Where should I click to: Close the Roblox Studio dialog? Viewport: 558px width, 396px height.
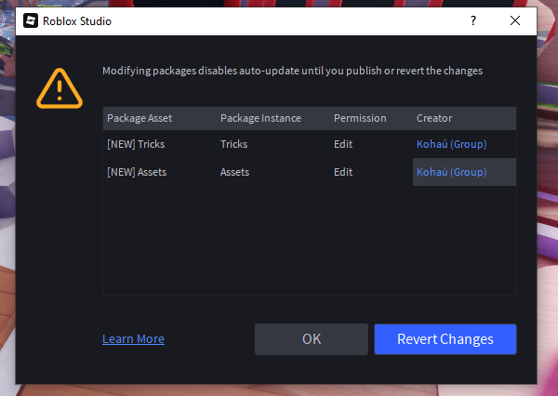click(x=515, y=20)
